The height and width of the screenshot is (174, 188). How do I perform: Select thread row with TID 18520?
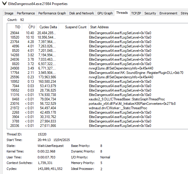(x=97, y=37)
